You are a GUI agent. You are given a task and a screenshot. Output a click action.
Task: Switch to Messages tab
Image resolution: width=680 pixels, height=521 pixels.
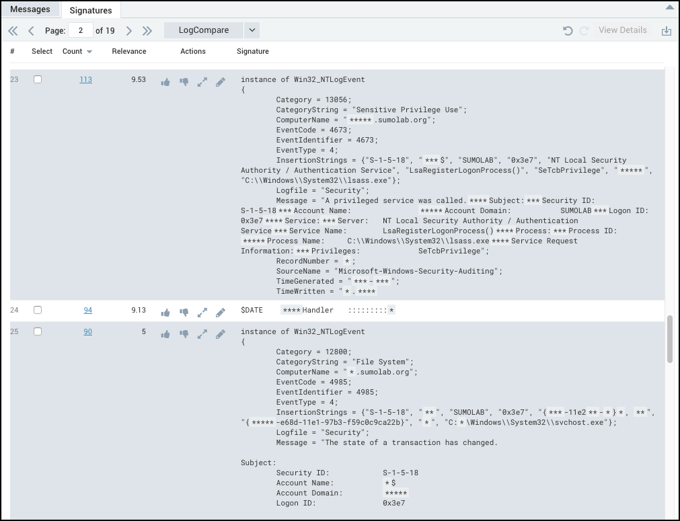(x=30, y=9)
